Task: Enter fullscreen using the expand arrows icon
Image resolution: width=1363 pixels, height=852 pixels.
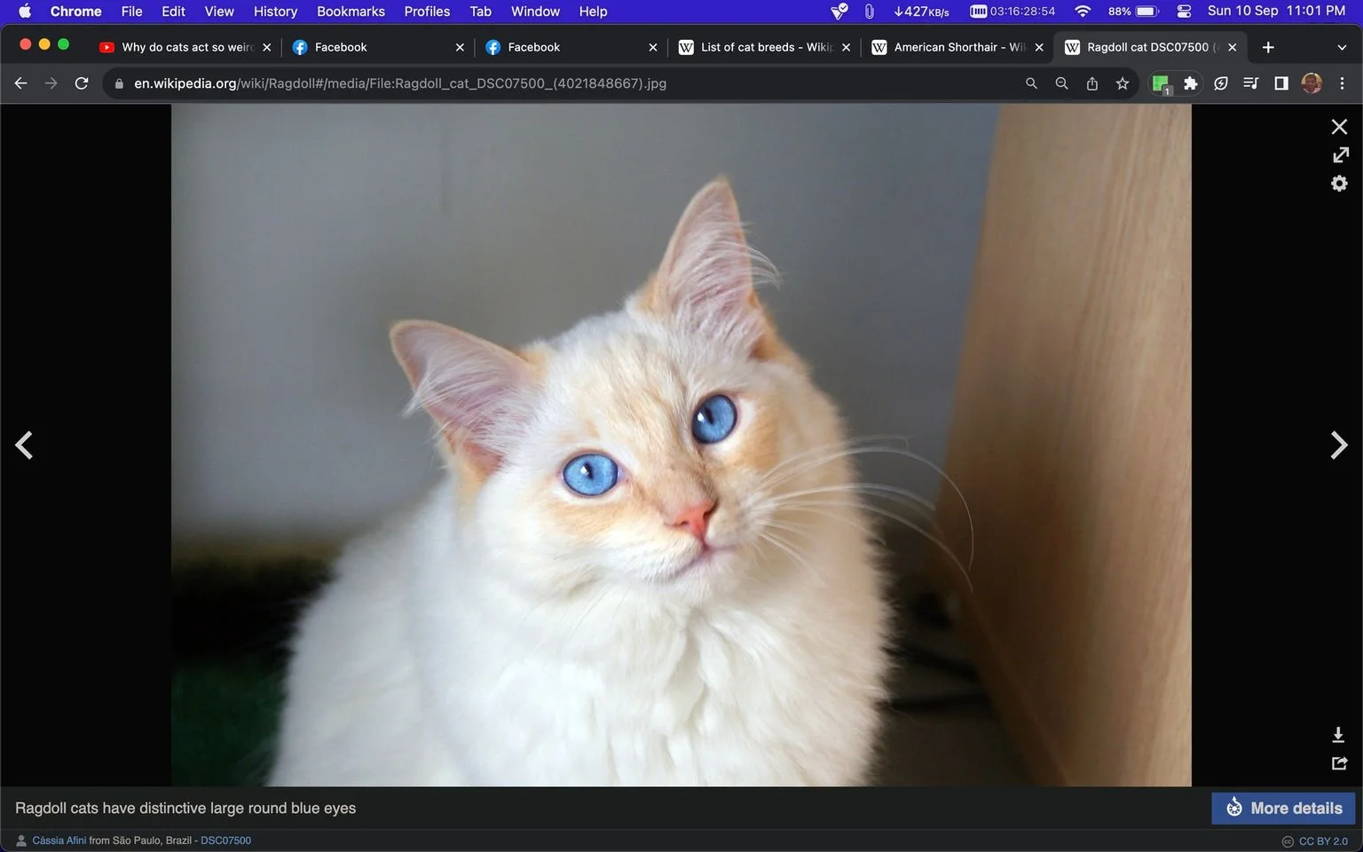Action: [1340, 155]
